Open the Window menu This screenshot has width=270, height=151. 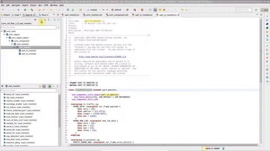tap(54, 5)
